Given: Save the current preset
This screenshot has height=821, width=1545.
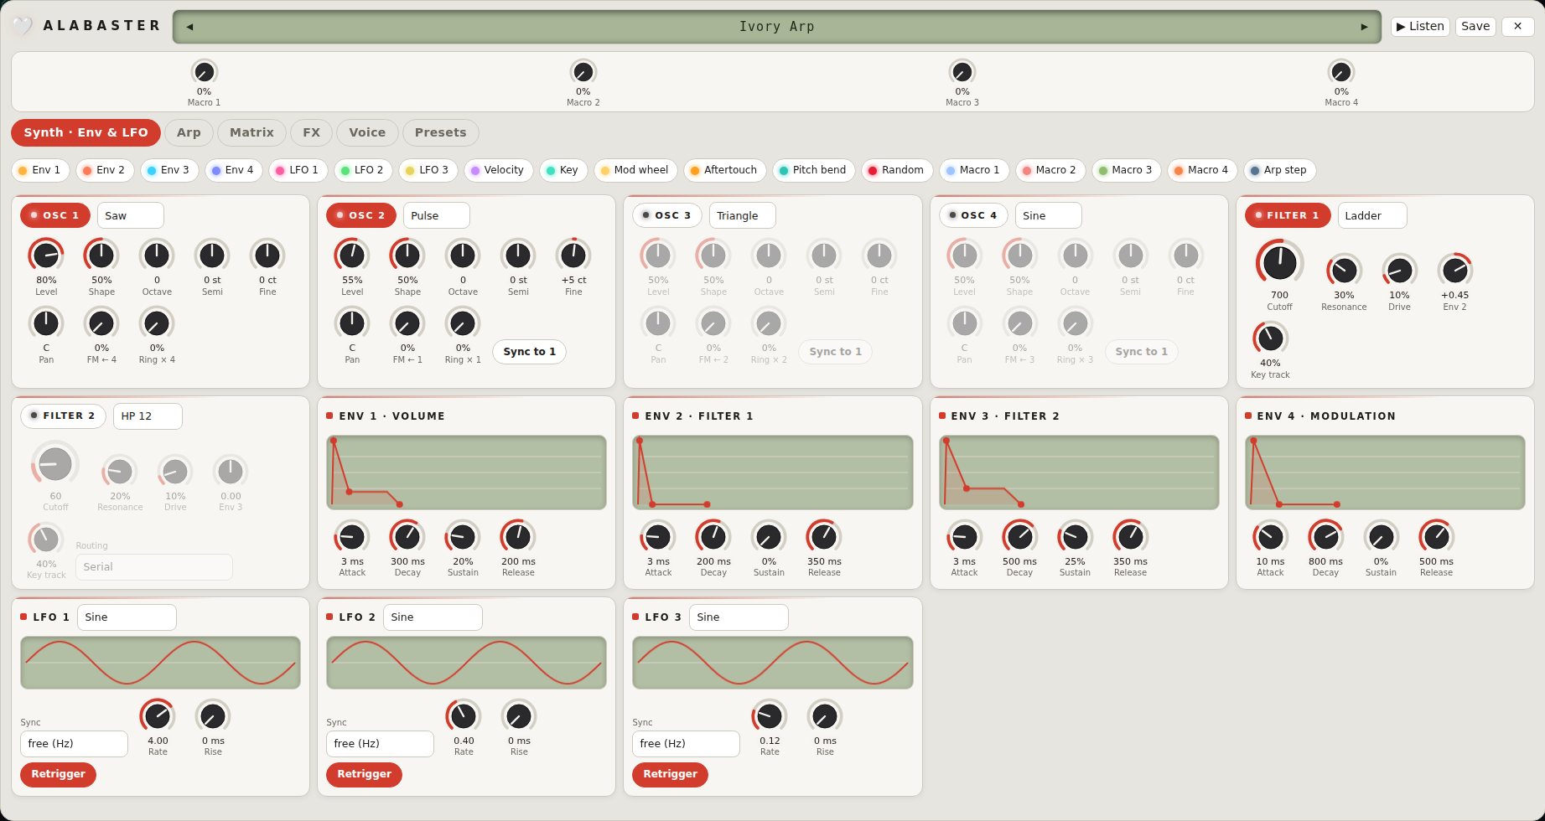Looking at the screenshot, I should pos(1475,26).
